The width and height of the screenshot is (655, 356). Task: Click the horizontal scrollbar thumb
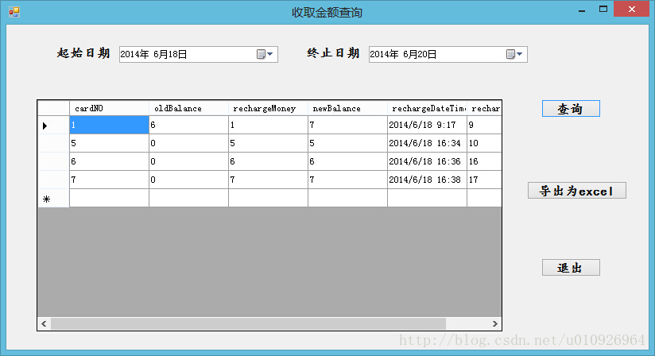pos(248,323)
